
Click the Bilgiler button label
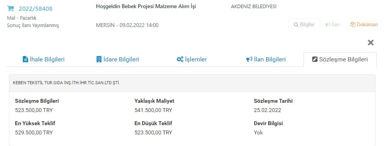pos(307,25)
